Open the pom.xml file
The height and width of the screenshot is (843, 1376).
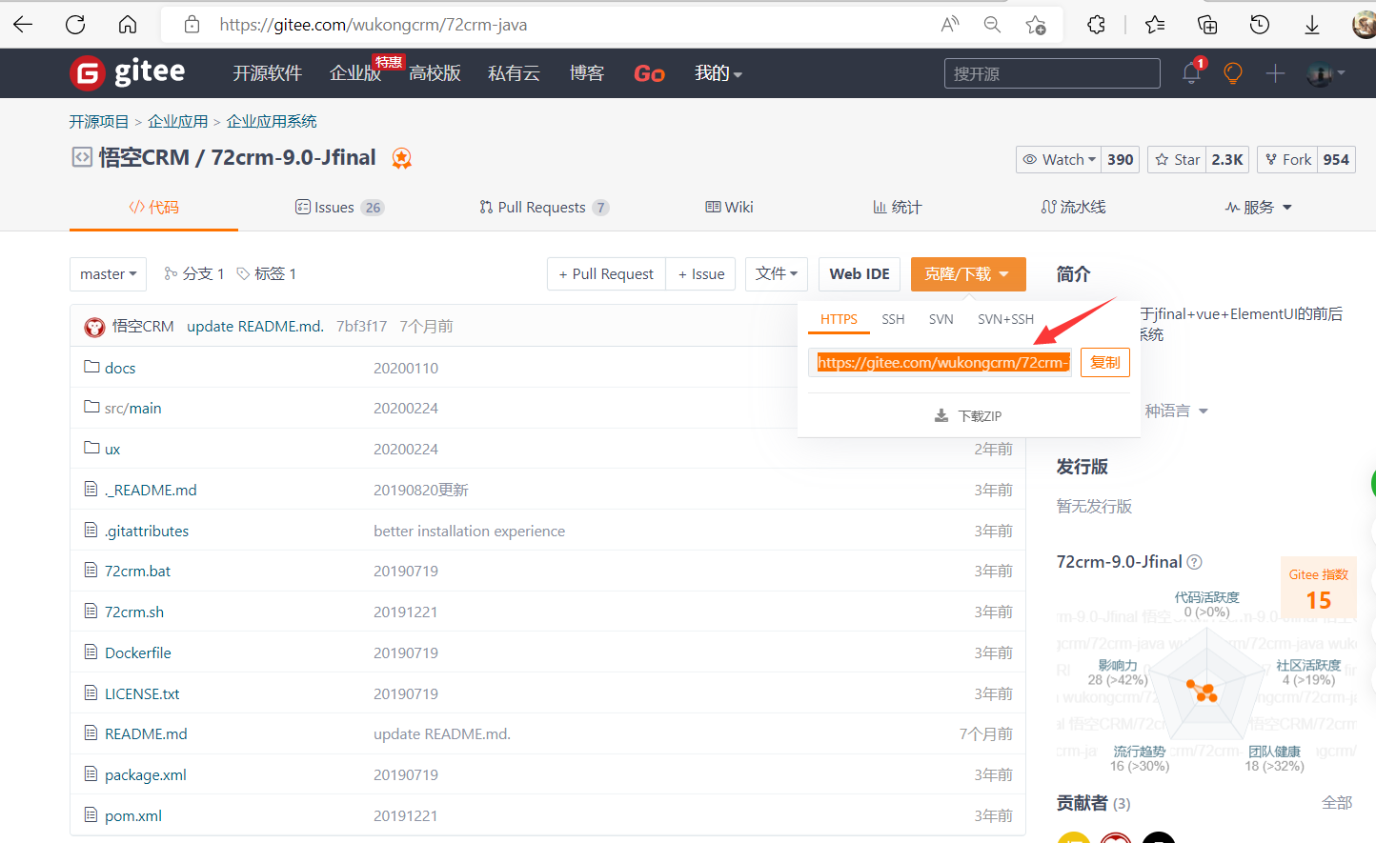(133, 815)
